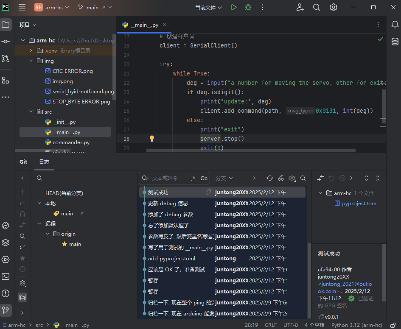Open editor tab options three-dot menu
Image resolution: width=401 pixels, height=329 pixels.
point(378,25)
